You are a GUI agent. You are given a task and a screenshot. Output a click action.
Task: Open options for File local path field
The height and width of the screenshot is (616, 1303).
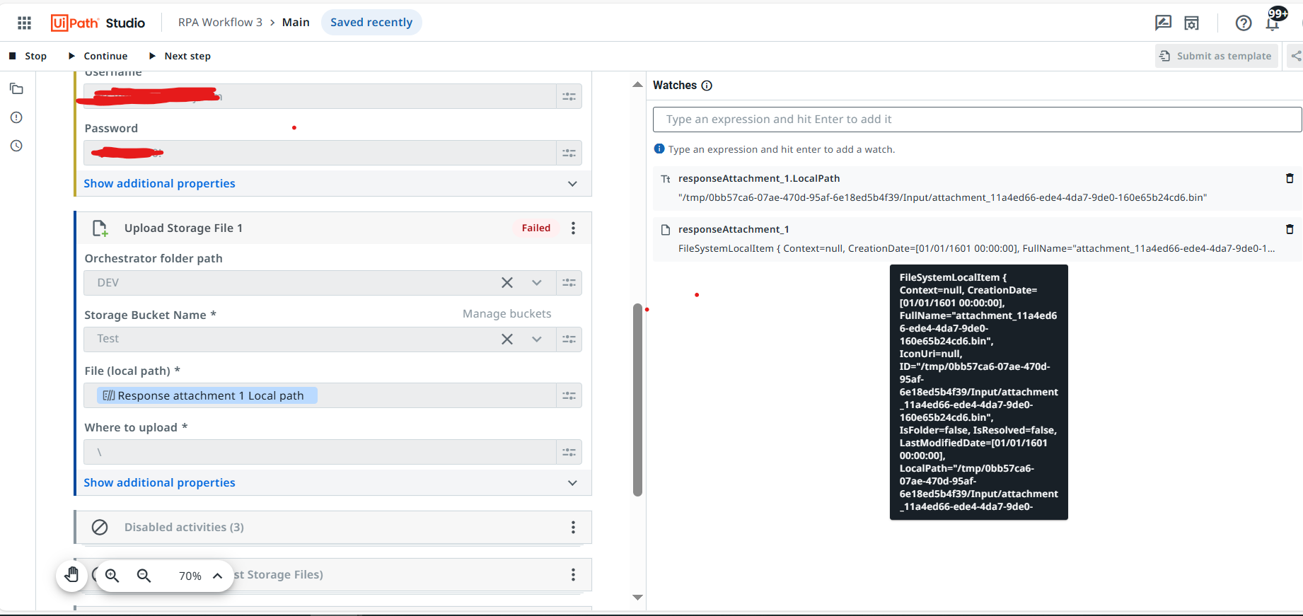point(569,396)
